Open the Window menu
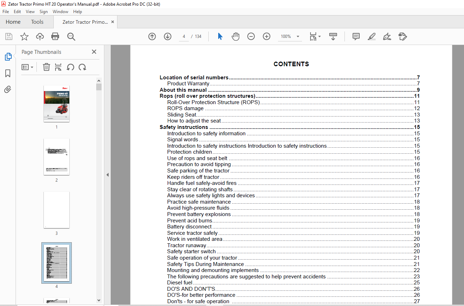 [x=60, y=12]
